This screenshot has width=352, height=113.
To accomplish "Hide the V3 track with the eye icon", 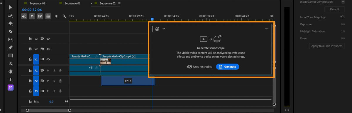I will tap(48, 38).
